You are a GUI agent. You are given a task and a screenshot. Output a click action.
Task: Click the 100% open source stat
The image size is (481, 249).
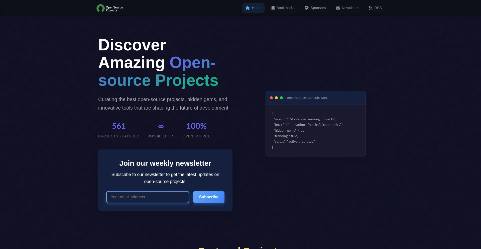pyautogui.click(x=196, y=126)
